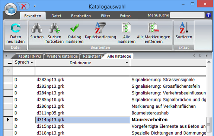
Task: Click the highlighted d314np13.grk cell
Action: [83, 120]
